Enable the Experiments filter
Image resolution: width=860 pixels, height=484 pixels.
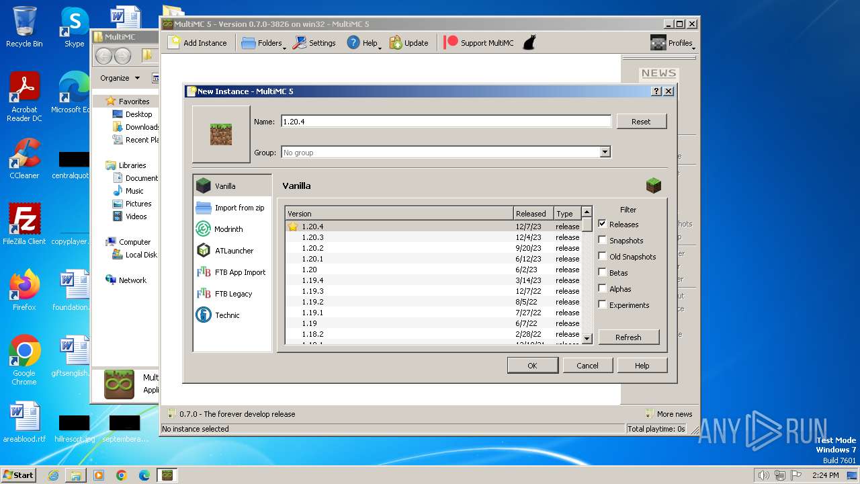[603, 305]
